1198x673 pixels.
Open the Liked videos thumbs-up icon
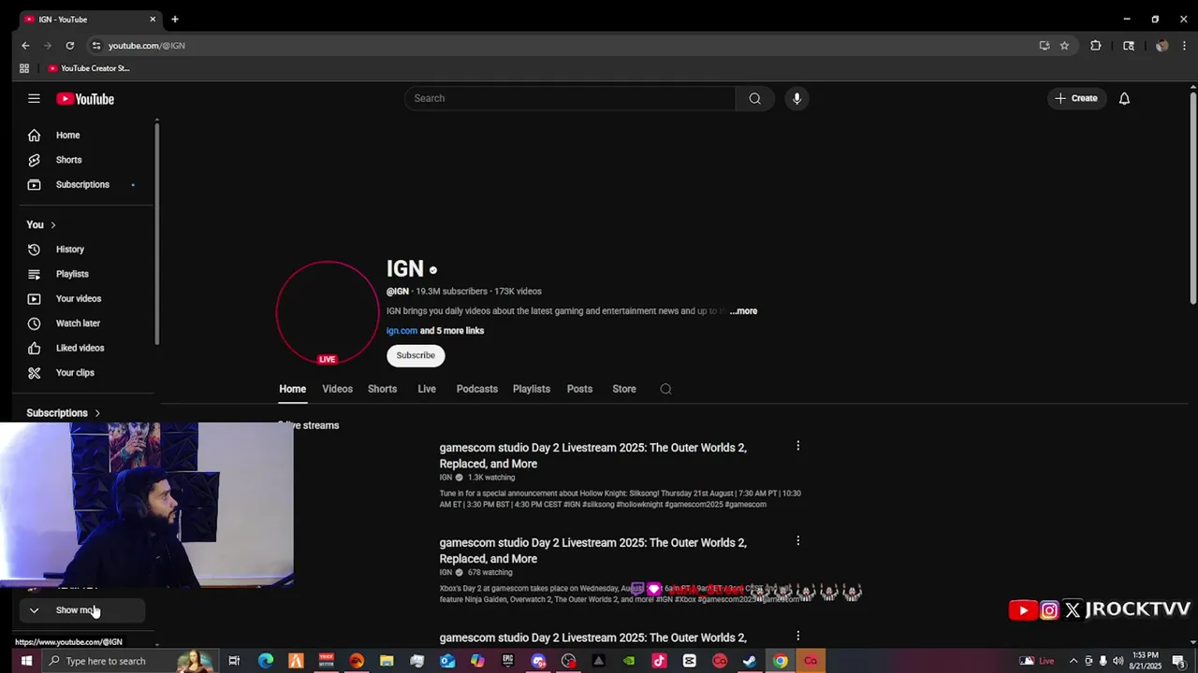point(34,348)
